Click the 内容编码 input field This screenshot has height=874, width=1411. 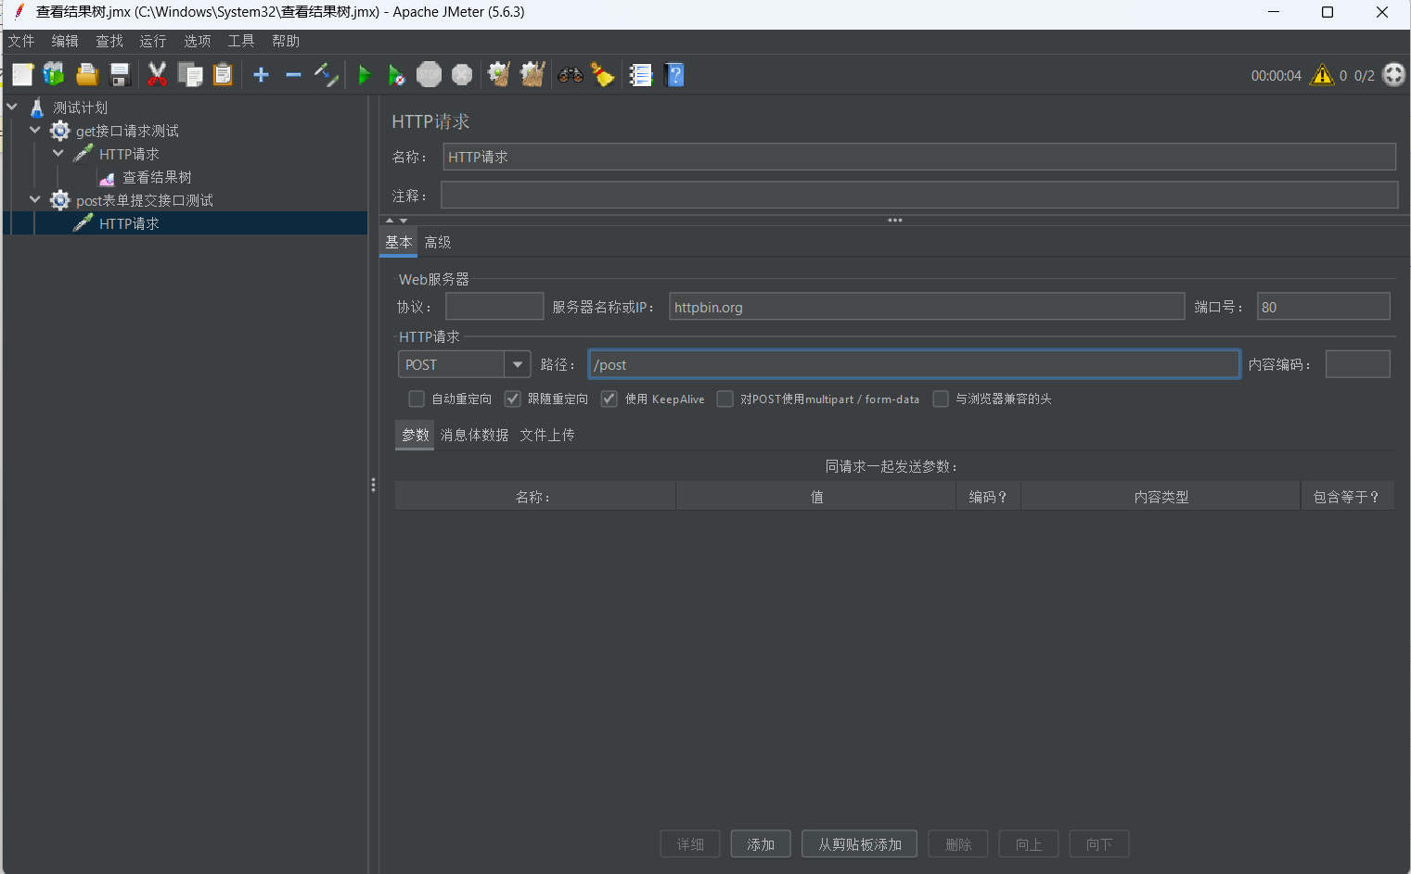pyautogui.click(x=1358, y=364)
